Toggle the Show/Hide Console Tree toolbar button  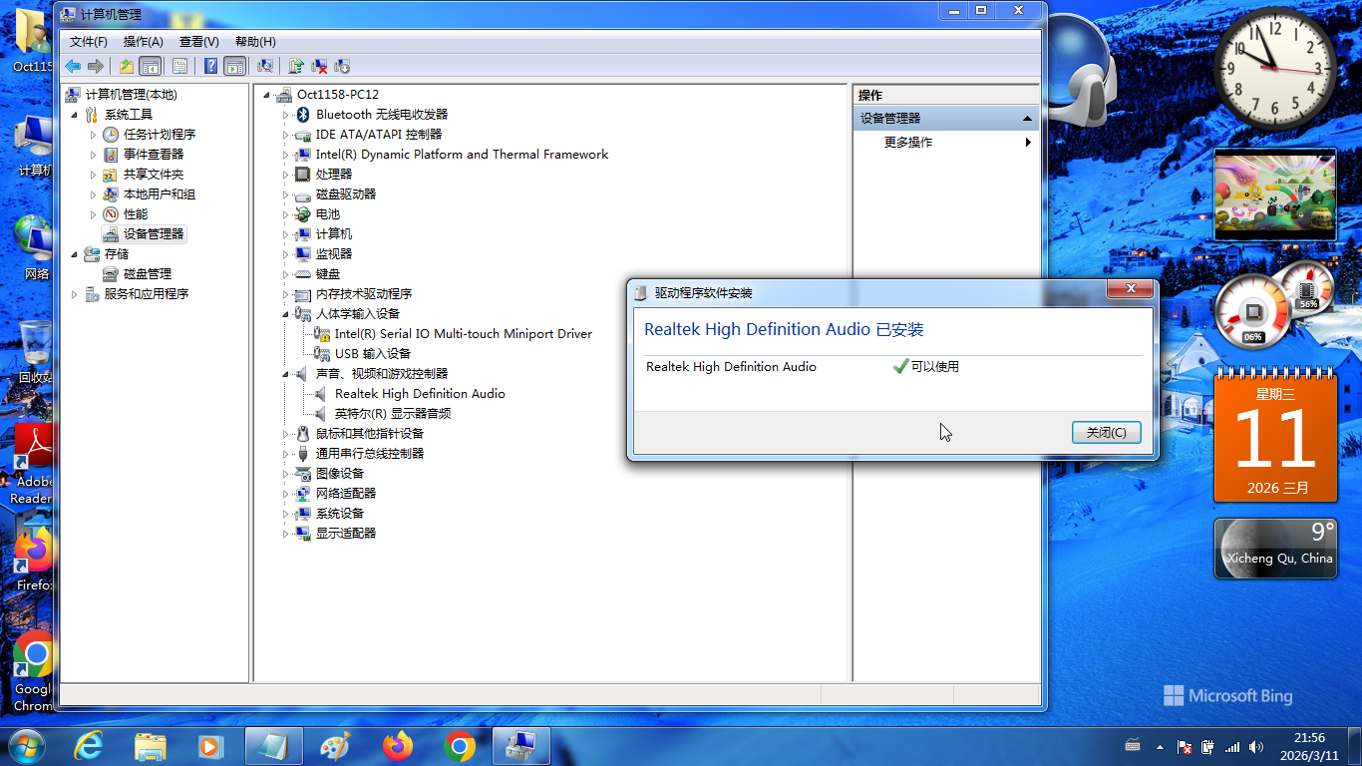[x=151, y=66]
